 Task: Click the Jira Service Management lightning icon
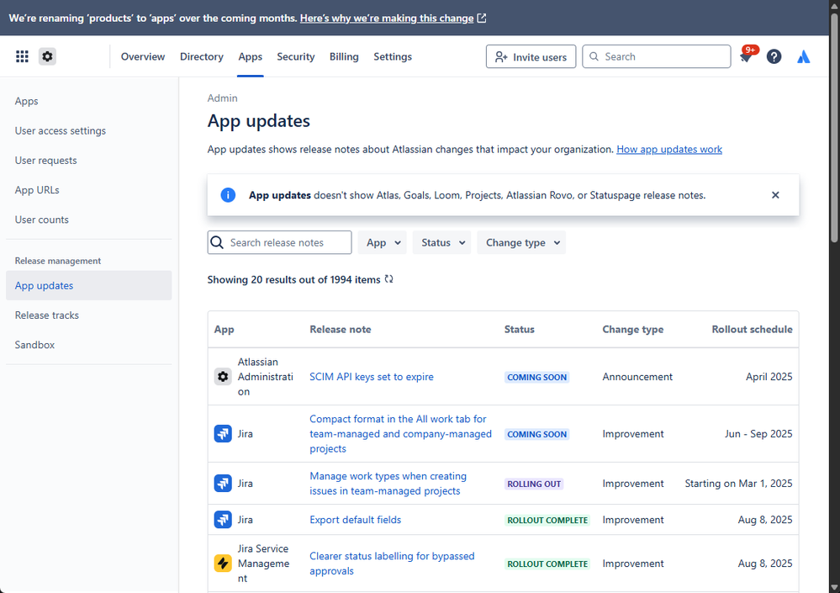[x=223, y=564]
